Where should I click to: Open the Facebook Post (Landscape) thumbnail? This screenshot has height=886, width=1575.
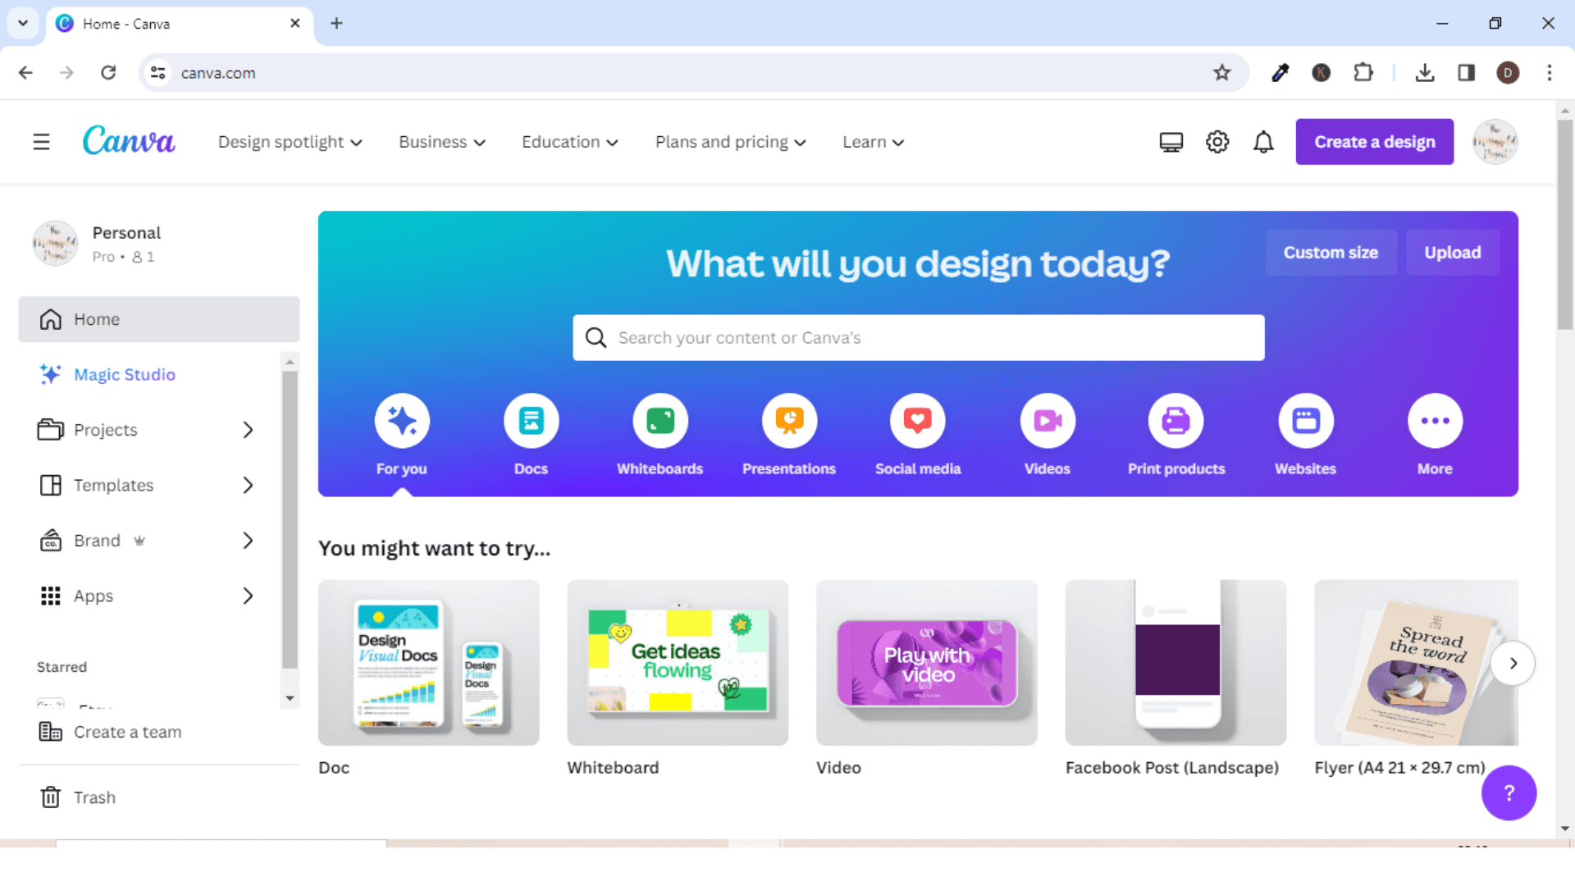coord(1176,663)
